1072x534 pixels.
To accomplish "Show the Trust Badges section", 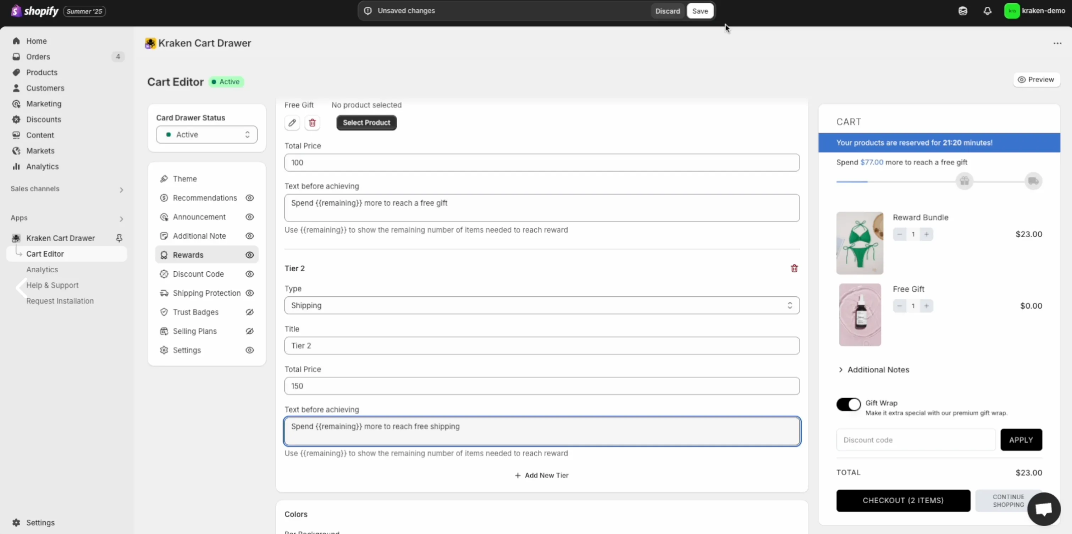I will point(249,312).
